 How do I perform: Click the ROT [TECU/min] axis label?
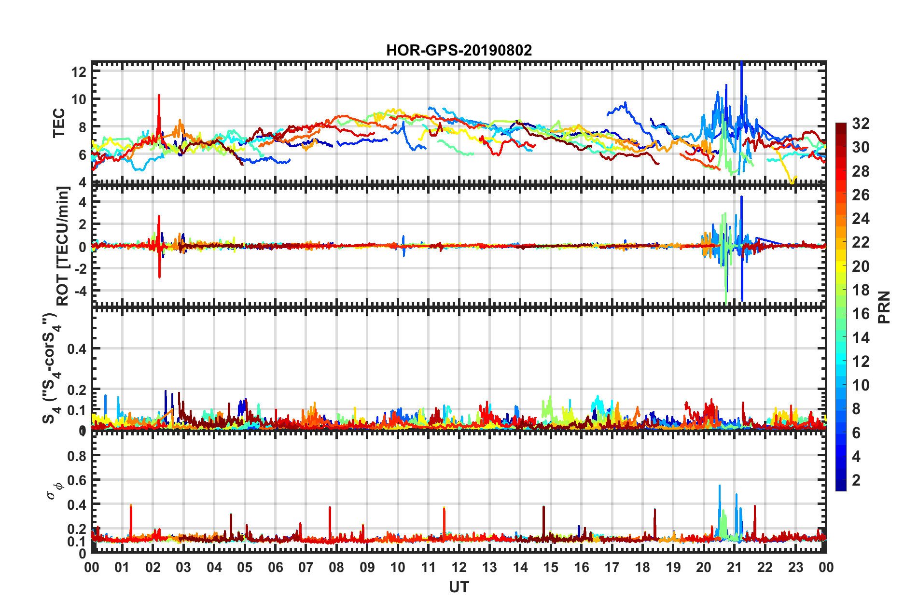click(x=63, y=246)
